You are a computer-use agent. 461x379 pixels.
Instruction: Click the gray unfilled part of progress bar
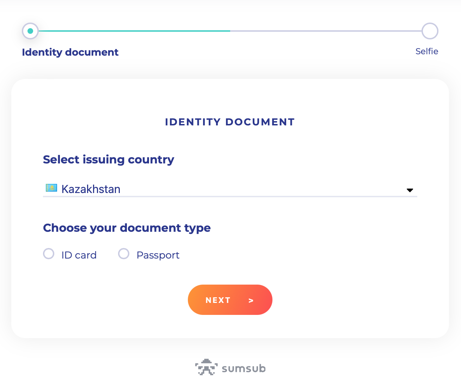click(324, 31)
